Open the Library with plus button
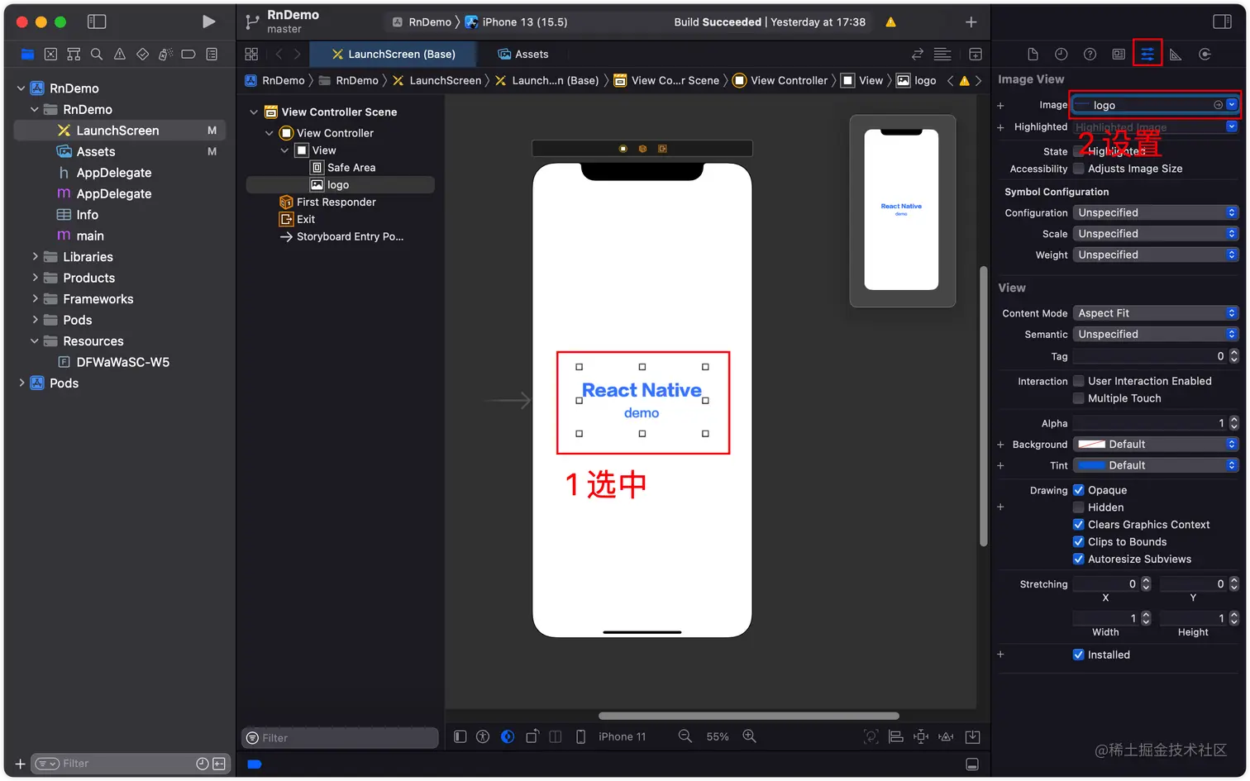1250x781 pixels. click(971, 22)
